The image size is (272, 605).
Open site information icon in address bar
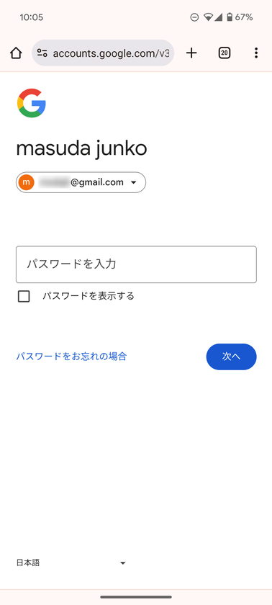[42, 53]
